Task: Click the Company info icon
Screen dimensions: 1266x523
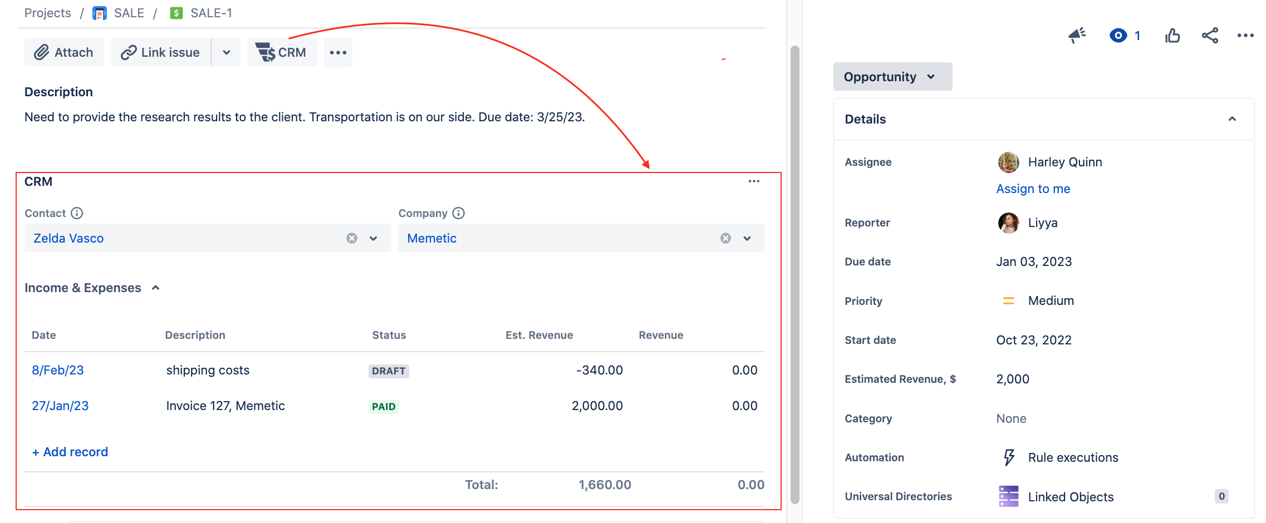Action: tap(459, 213)
